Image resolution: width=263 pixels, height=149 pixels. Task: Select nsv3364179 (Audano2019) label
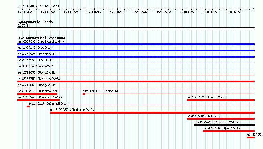pos(38,91)
